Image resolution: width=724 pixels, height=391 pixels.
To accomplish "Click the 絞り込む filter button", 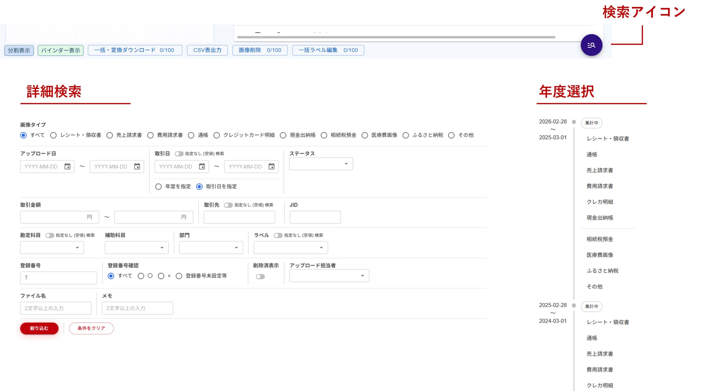I will coord(39,328).
